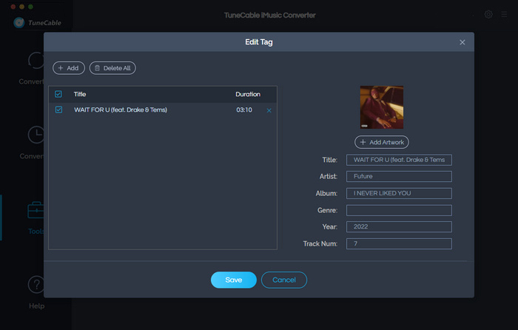
Task: Click the Duration column header
Action: (x=248, y=94)
